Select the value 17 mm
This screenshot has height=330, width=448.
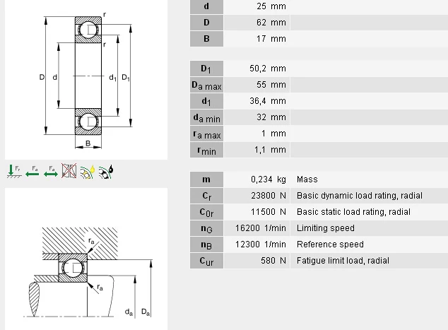pos(271,39)
